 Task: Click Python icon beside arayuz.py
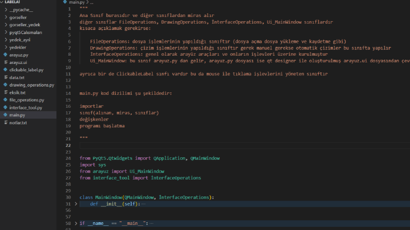point(6,55)
